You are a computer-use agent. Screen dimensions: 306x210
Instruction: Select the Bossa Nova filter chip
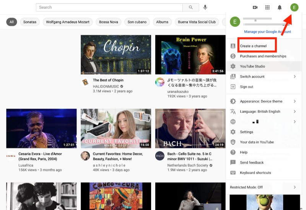click(x=109, y=22)
